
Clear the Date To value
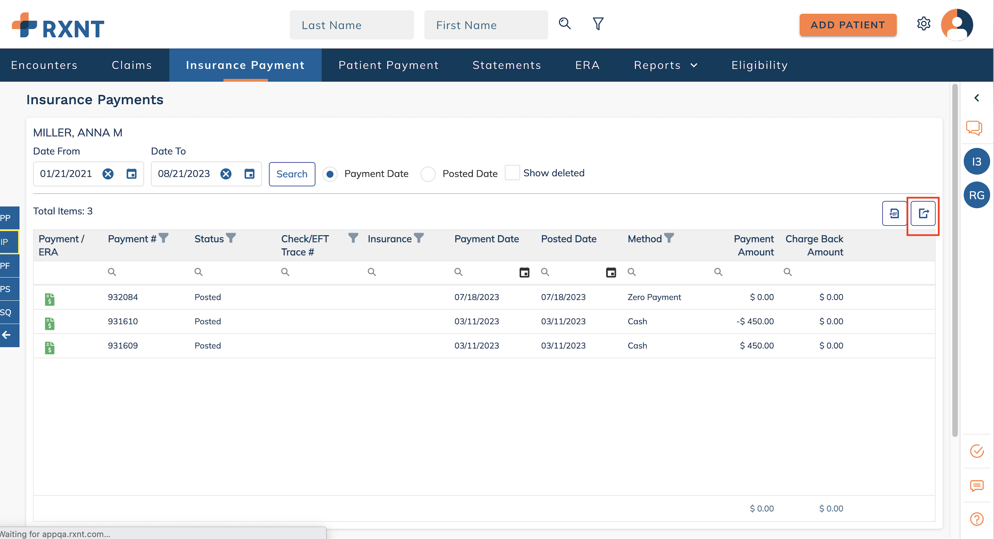point(226,174)
